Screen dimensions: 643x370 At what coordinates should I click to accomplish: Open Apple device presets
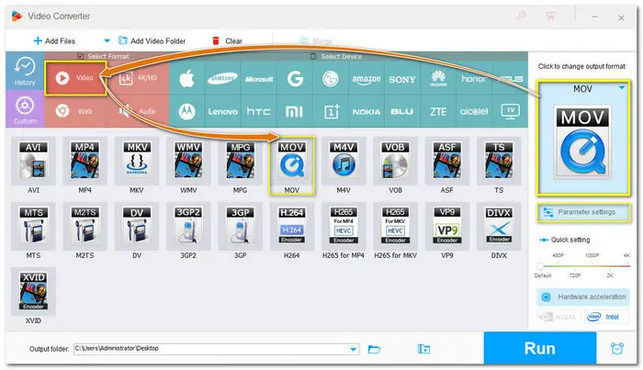pos(186,78)
